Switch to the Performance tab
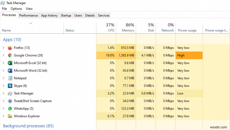 click(29, 16)
